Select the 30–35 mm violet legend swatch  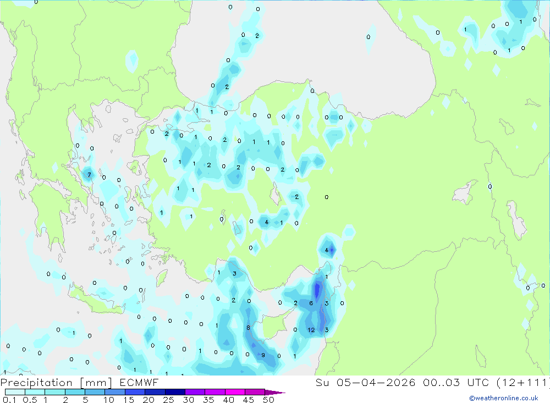195,392
